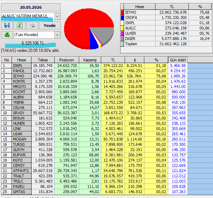Select TRALT stock cell
Image resolution: width=213 pixels, height=198 pixels.
pyautogui.click(x=22, y=176)
